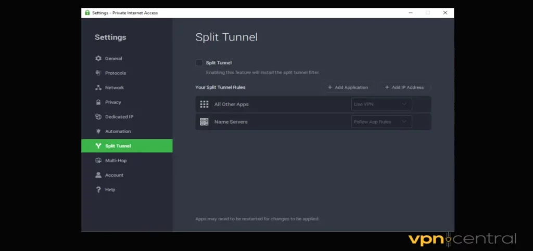Click the green lock icon in title bar
Image resolution: width=533 pixels, height=251 pixels.
pos(87,12)
